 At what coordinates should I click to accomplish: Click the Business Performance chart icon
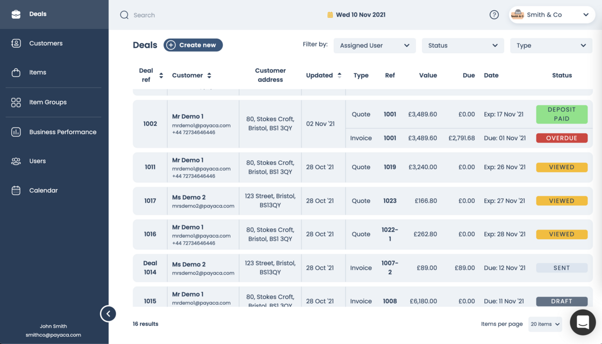click(16, 132)
